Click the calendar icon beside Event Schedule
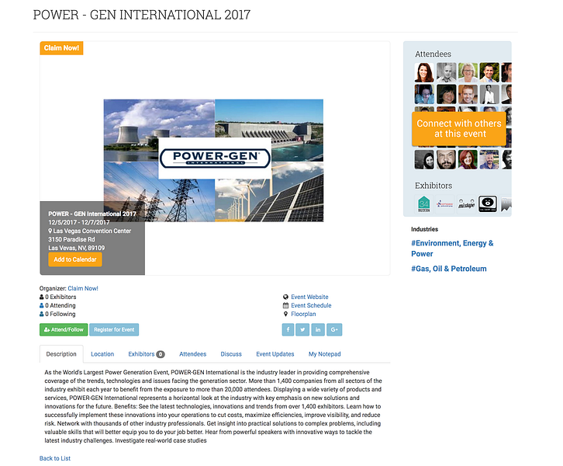563x466 pixels. (286, 306)
